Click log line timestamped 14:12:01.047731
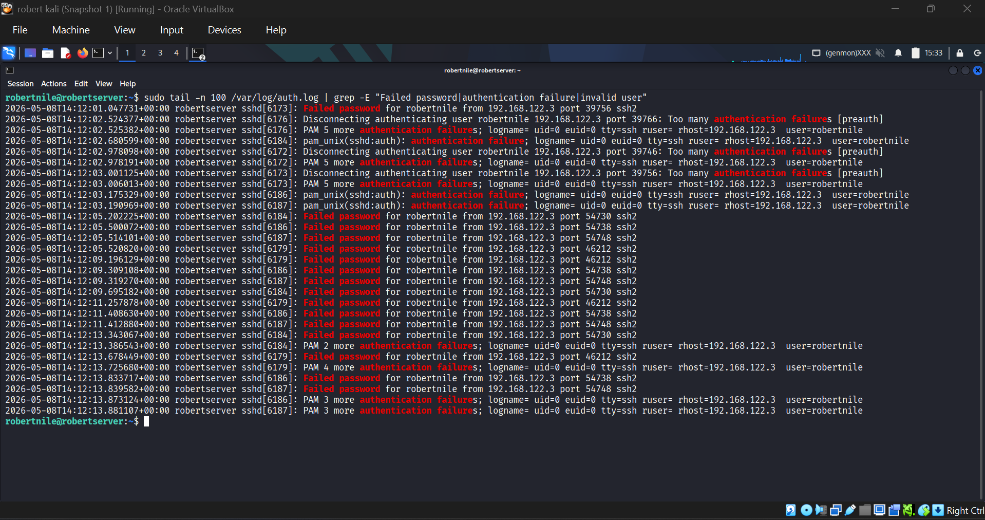This screenshot has height=520, width=985. (x=321, y=108)
